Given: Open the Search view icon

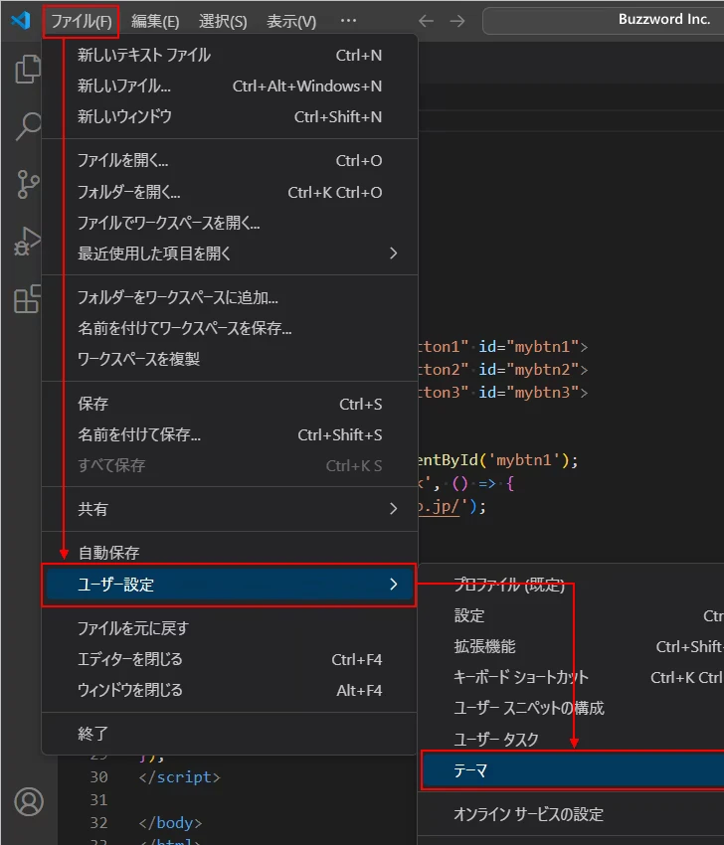Looking at the screenshot, I should click(x=28, y=127).
